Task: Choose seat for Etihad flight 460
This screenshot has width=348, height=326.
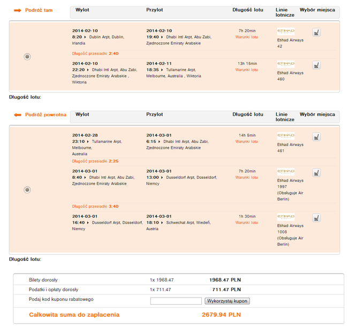Action: tap(316, 65)
